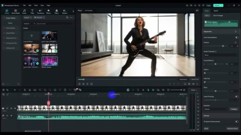The height and width of the screenshot is (135, 241).
Task: Toggle Auto Normalization switch
Action: 237,37
